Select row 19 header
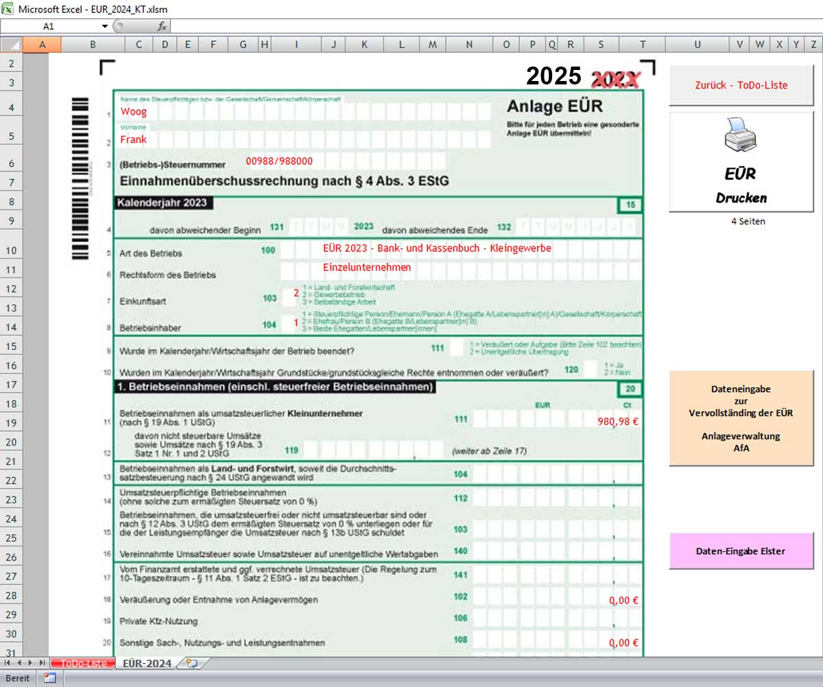The height and width of the screenshot is (687, 823). coord(11,423)
